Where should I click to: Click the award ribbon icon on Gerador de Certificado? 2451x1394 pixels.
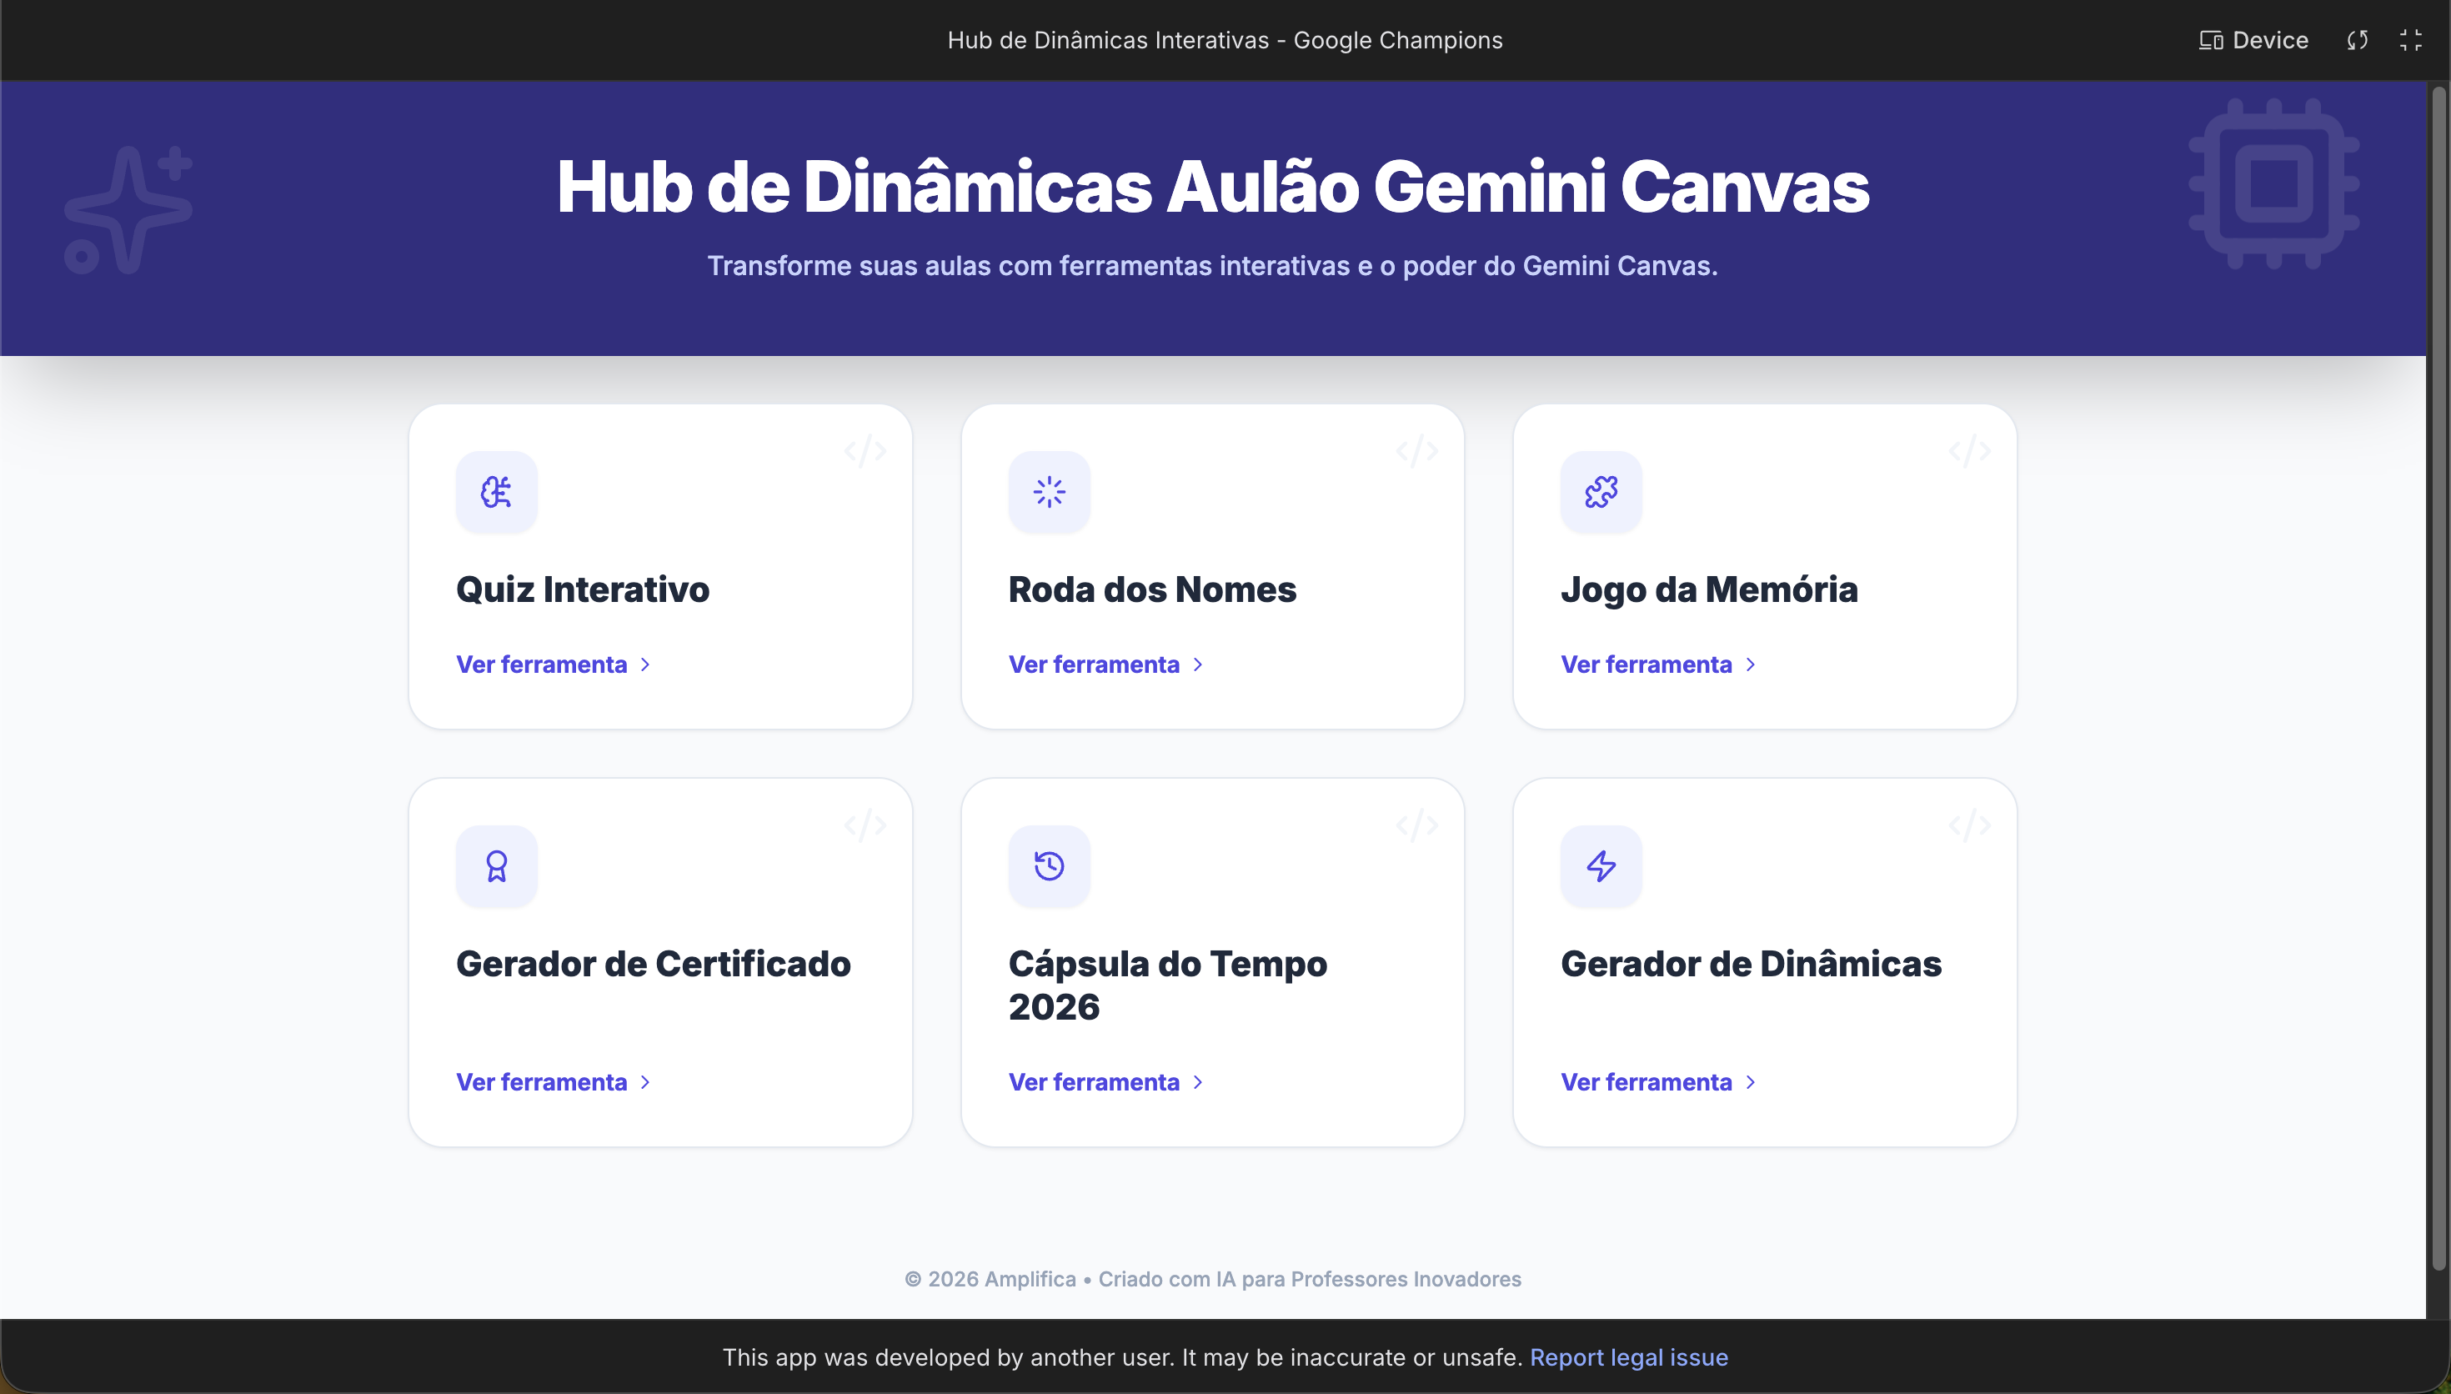point(496,866)
